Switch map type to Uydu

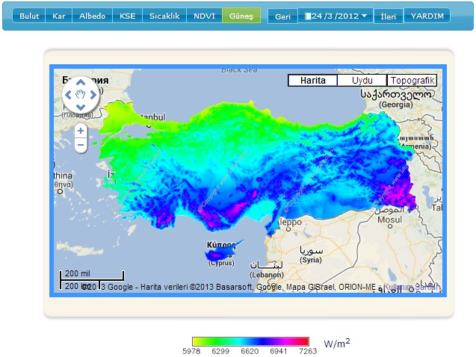tap(362, 81)
